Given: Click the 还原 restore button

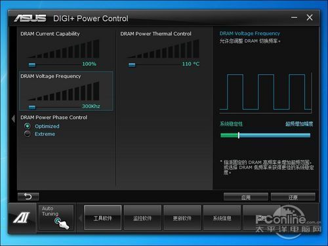Looking at the screenshot, I should pyautogui.click(x=293, y=197).
